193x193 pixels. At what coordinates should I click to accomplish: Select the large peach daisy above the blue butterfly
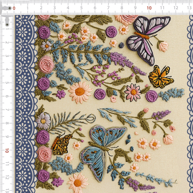[80, 92]
